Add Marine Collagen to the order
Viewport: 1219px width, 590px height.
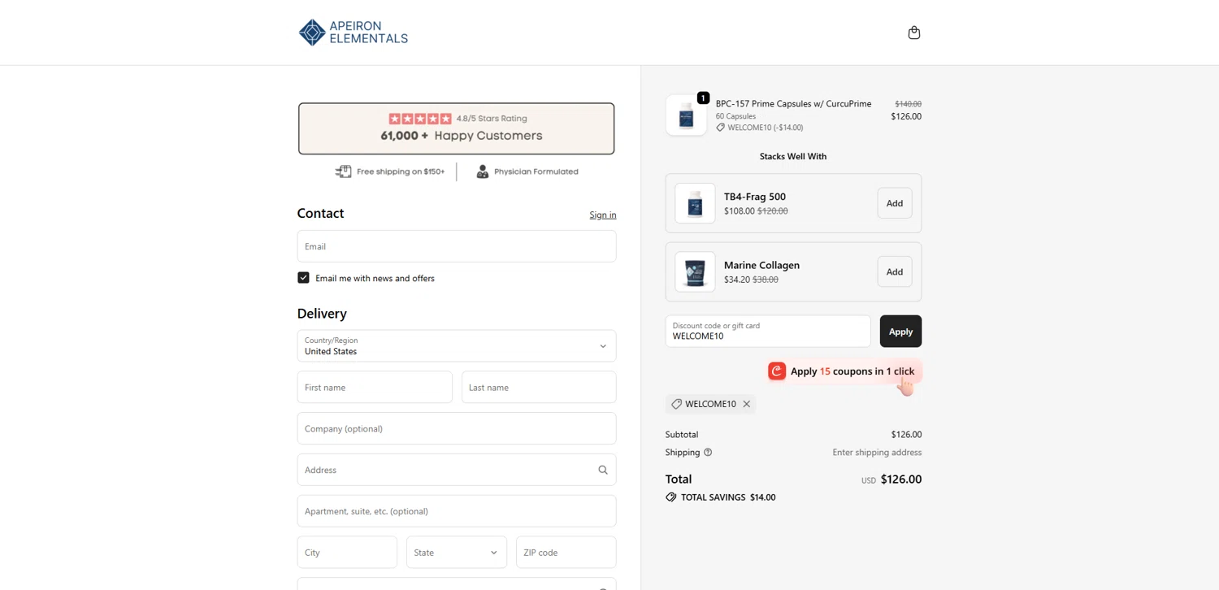coord(895,271)
